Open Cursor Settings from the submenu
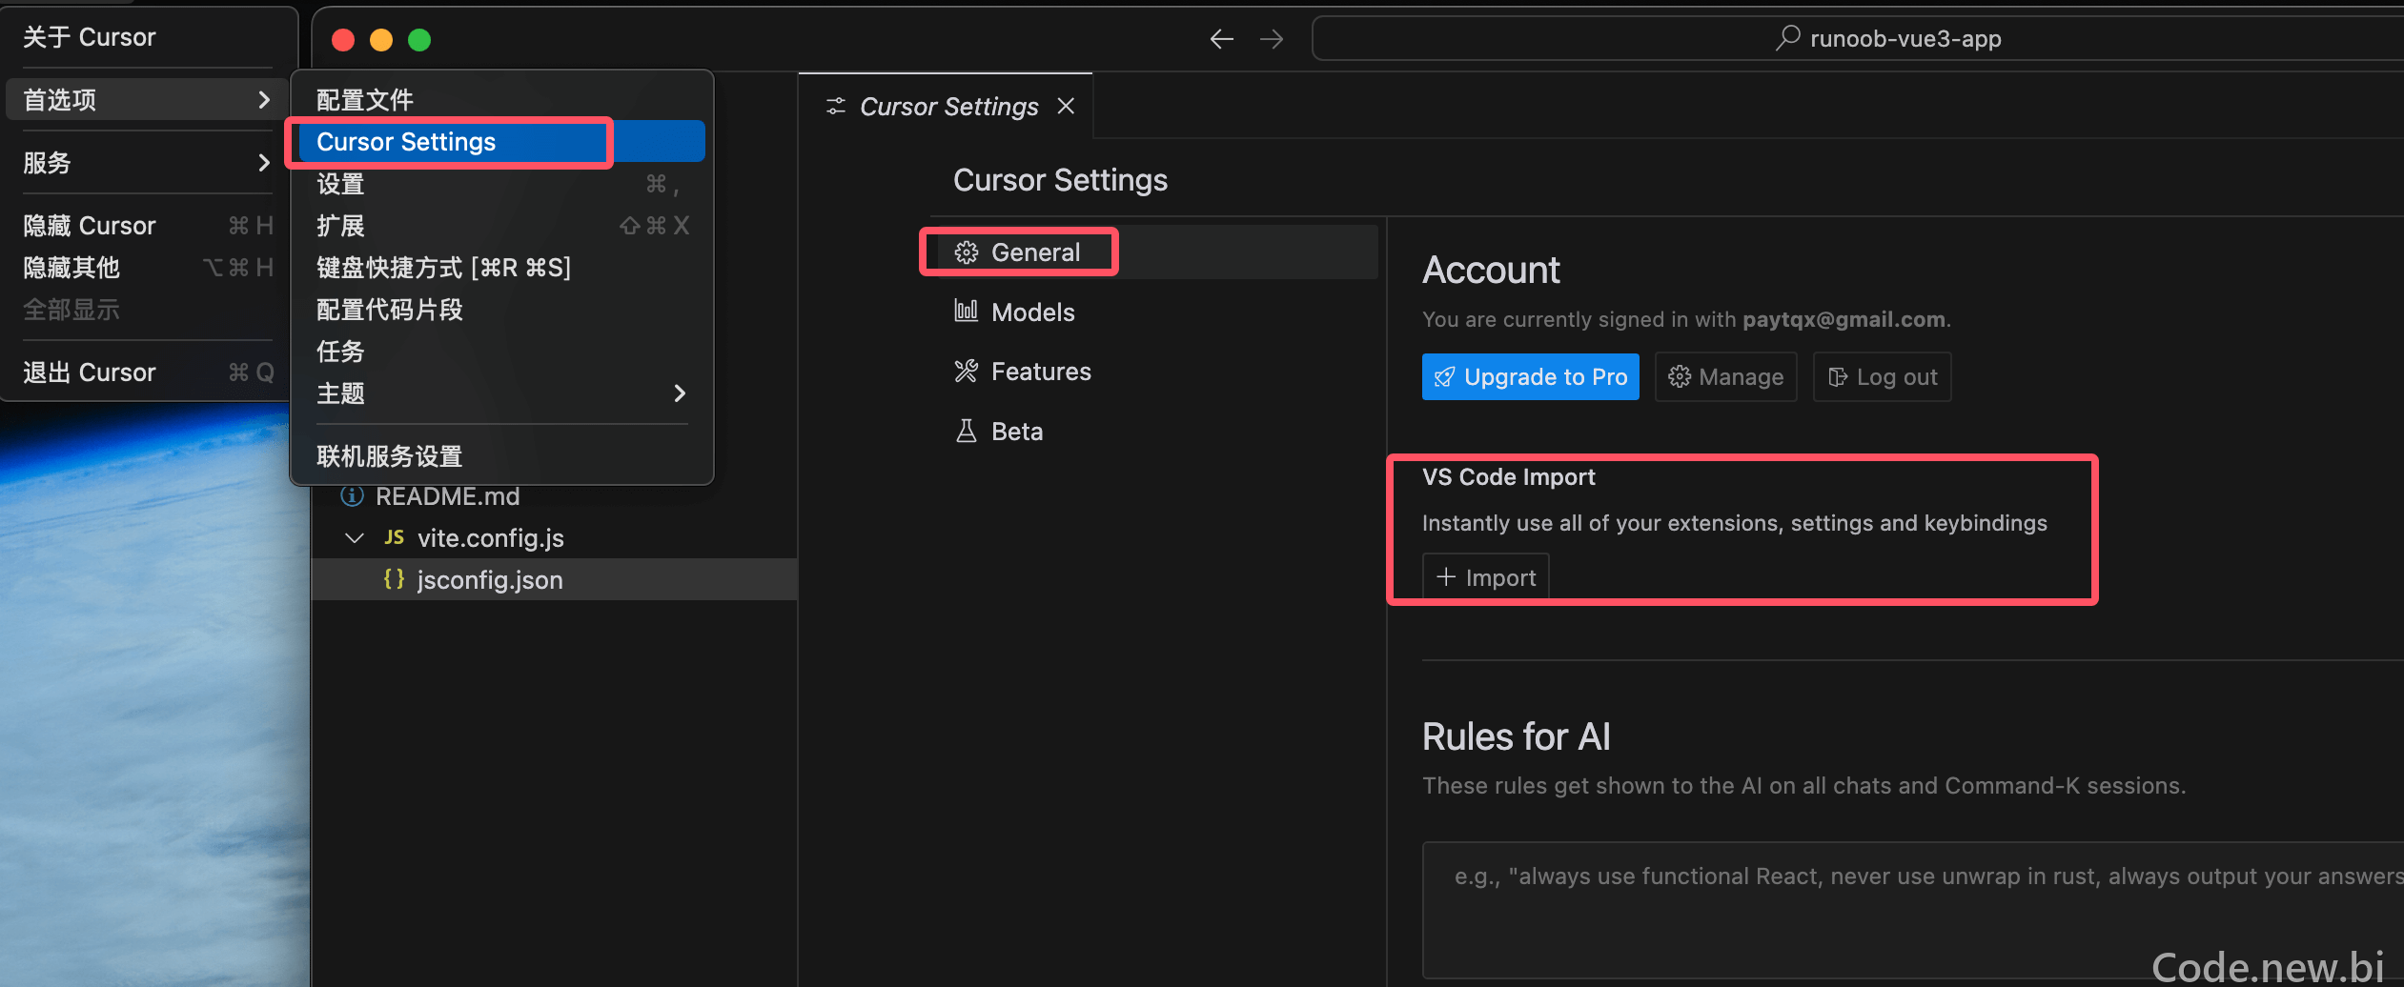 501,142
